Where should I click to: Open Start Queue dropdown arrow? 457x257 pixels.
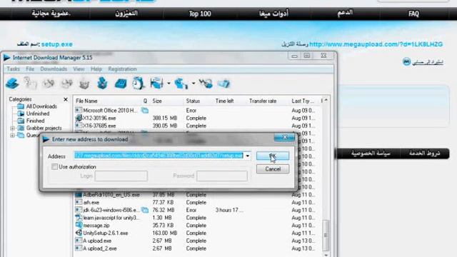pyautogui.click(x=169, y=84)
